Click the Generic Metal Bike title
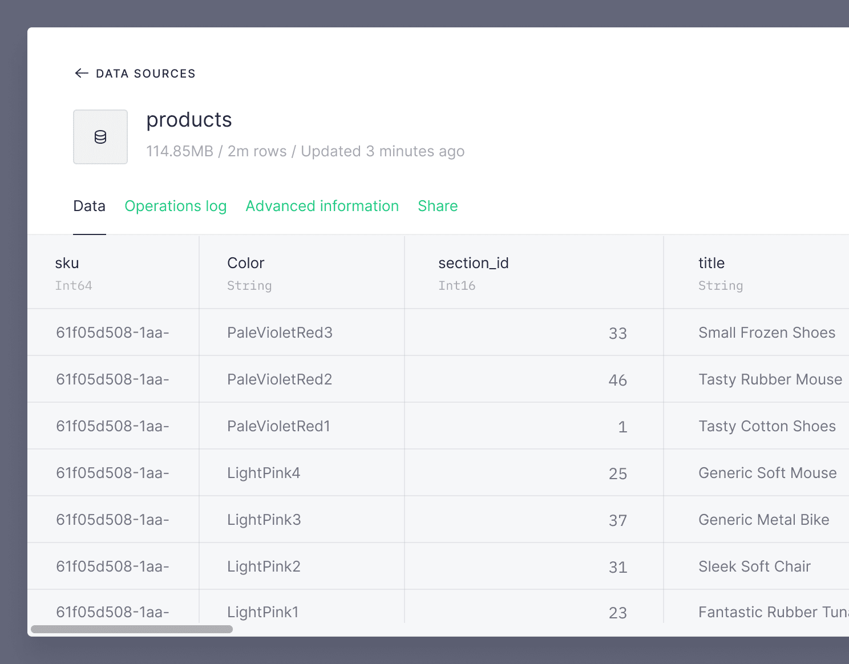This screenshot has height=664, width=849. tap(764, 520)
